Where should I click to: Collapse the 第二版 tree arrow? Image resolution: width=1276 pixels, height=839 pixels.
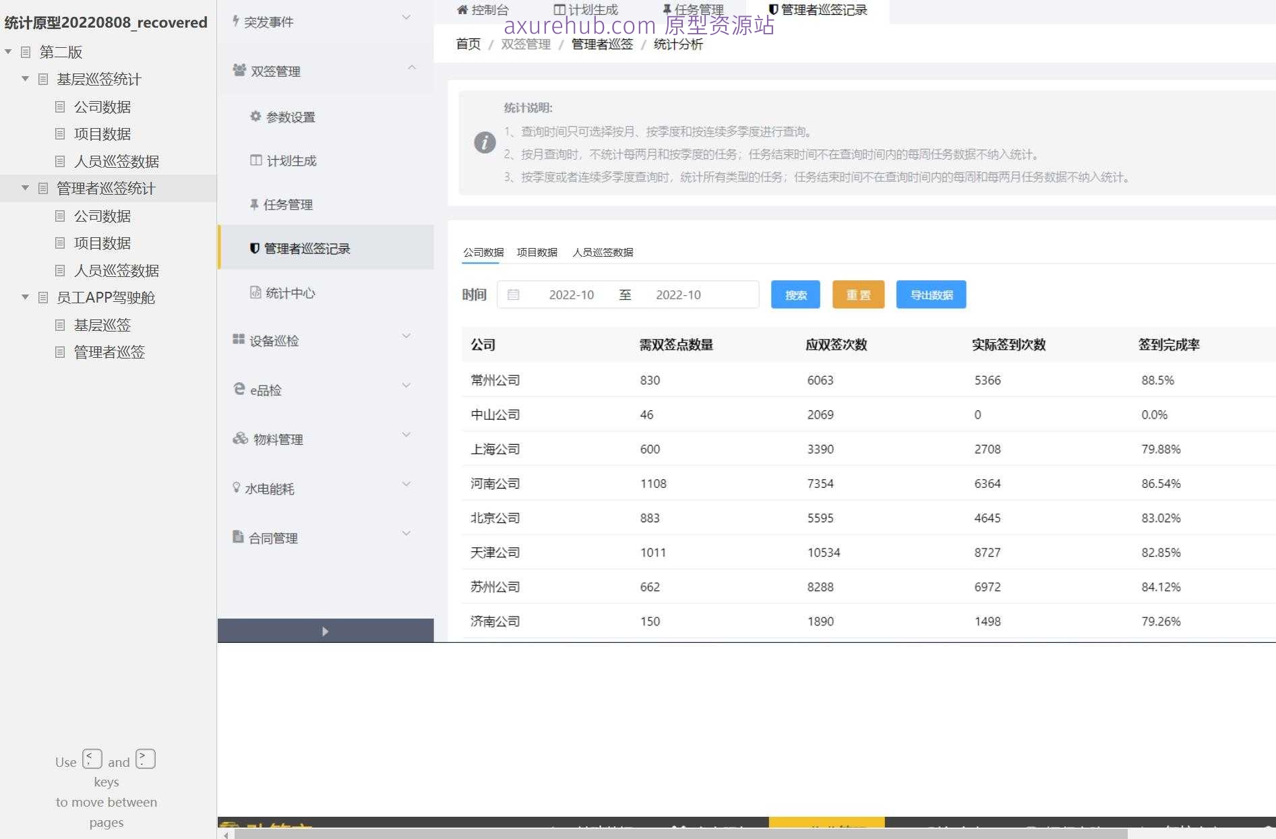tap(8, 51)
